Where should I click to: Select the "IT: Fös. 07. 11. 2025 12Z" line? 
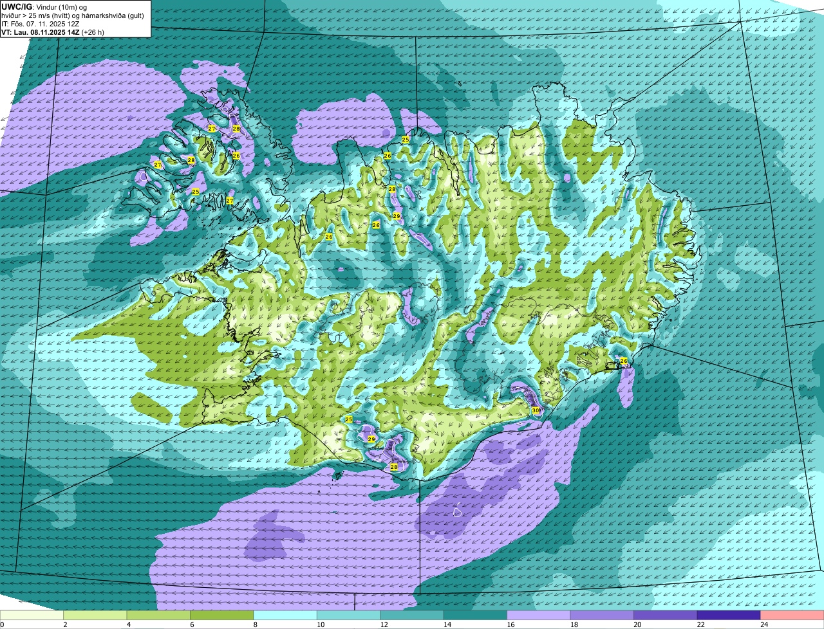(41, 24)
